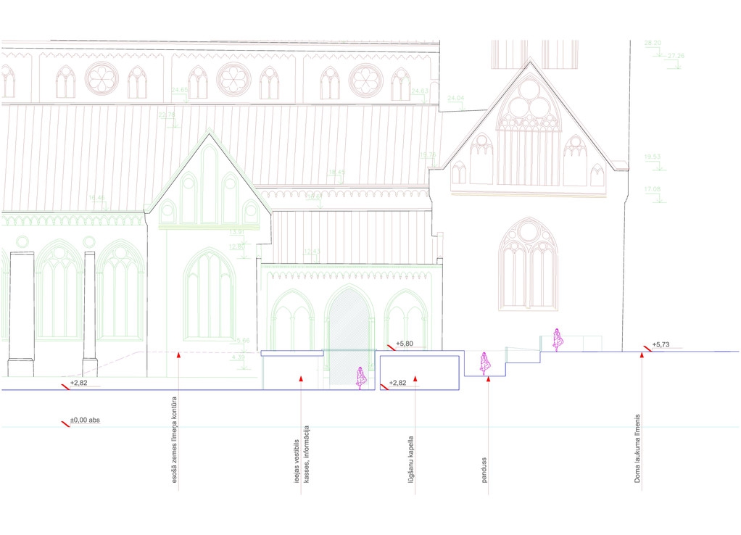This screenshot has height=535, width=741.
Task: Click the red level marker at +5,80
Action: click(390, 345)
